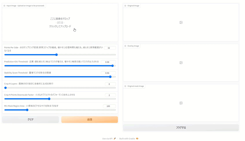245x141 pixels.
Task: Click the Min Mask Region Area value field
Action: click(109, 106)
